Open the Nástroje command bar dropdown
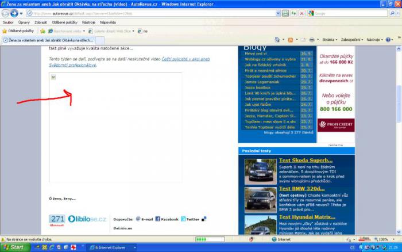The width and height of the screenshot is (402, 252). (375, 40)
